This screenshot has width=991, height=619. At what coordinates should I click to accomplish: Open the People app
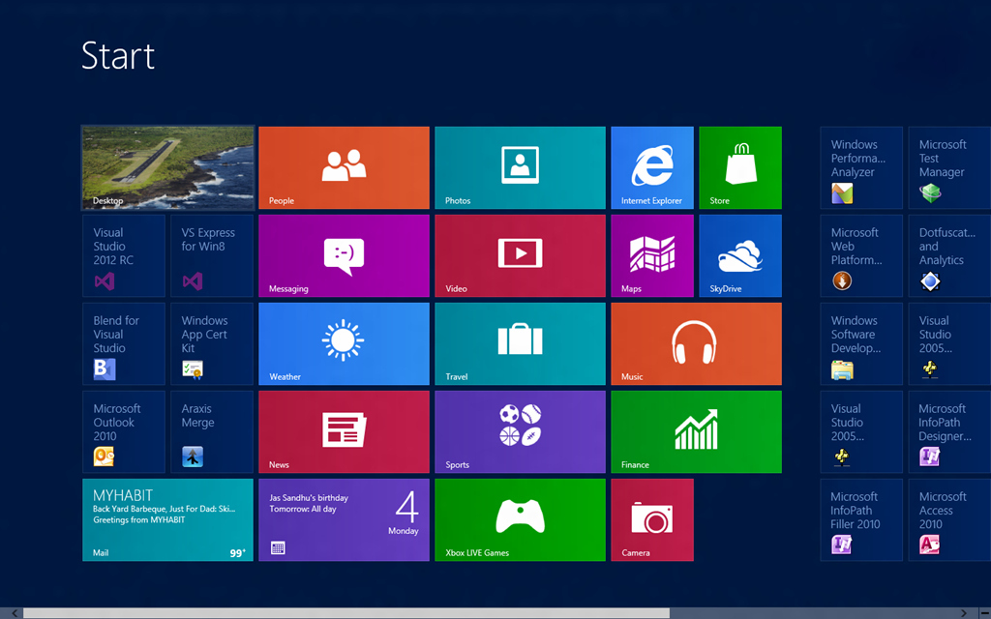[x=343, y=167]
